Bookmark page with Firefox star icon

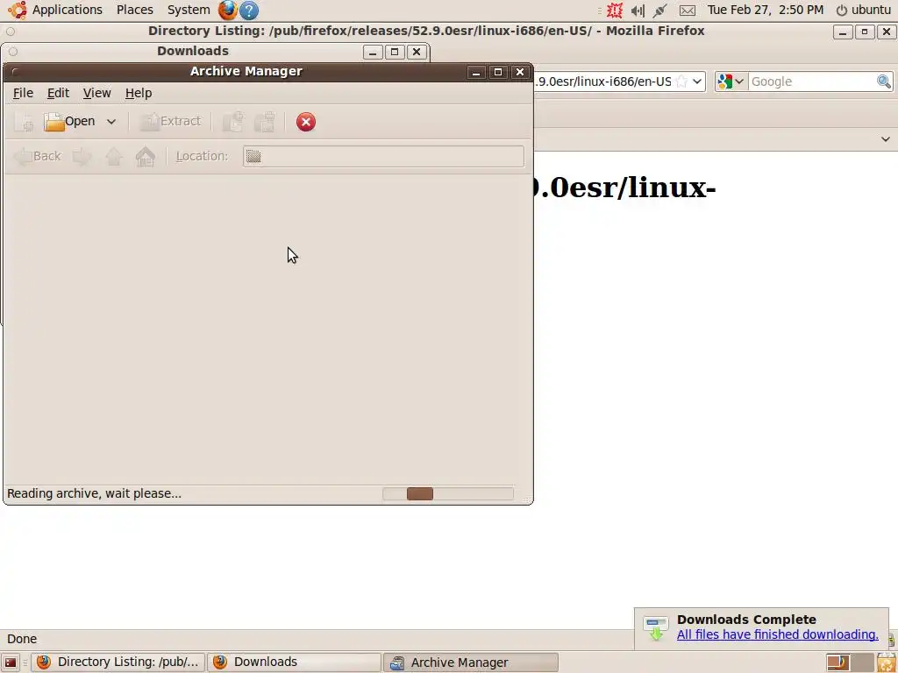pos(681,81)
